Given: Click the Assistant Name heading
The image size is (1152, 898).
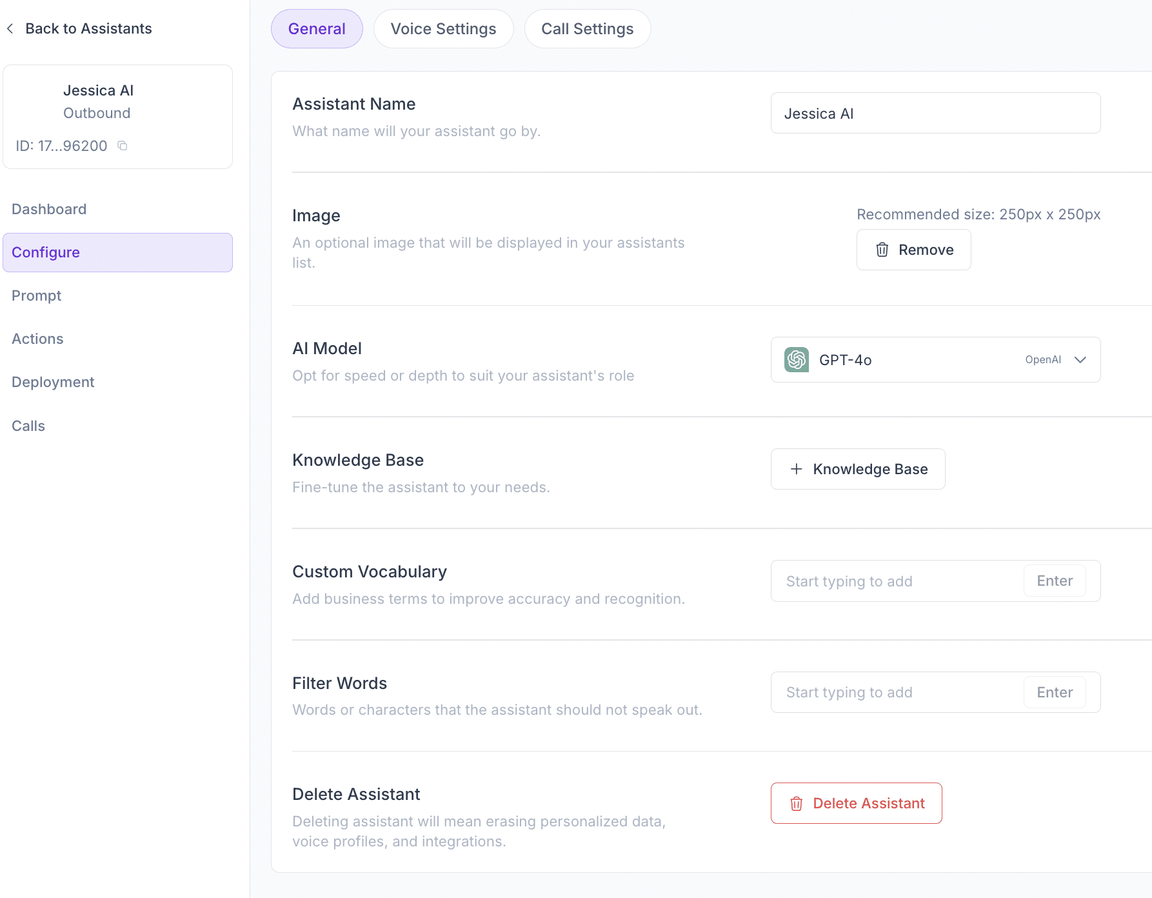Looking at the screenshot, I should pos(353,104).
